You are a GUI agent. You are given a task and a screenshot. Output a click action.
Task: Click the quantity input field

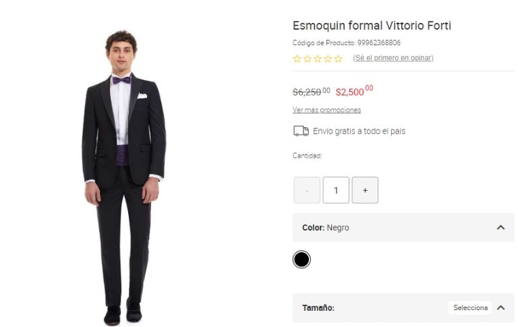336,190
